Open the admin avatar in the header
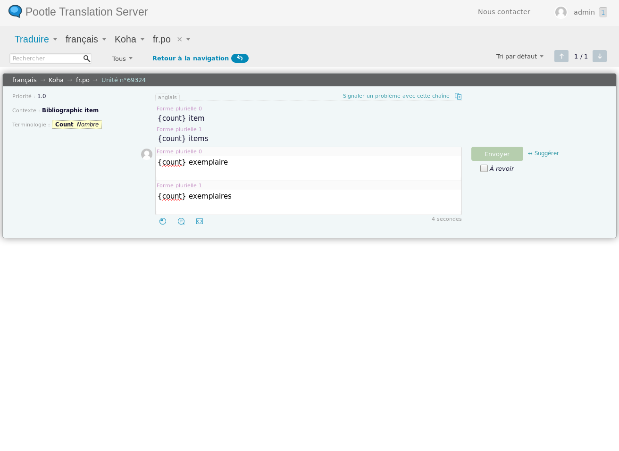This screenshot has height=451, width=619. [x=561, y=12]
